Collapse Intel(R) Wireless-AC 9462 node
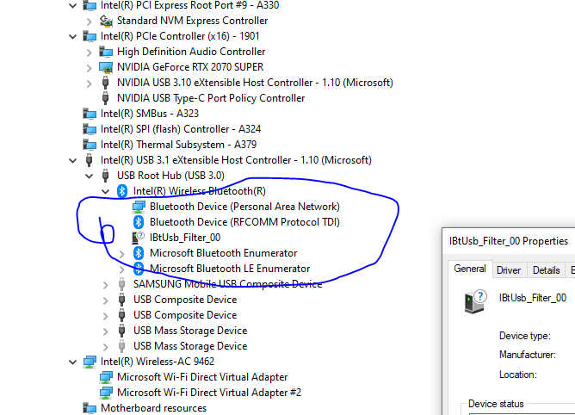Viewport: 575px width, 415px height. (x=73, y=362)
